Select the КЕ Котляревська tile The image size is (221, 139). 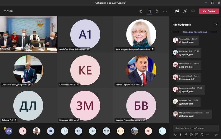tap(85, 70)
